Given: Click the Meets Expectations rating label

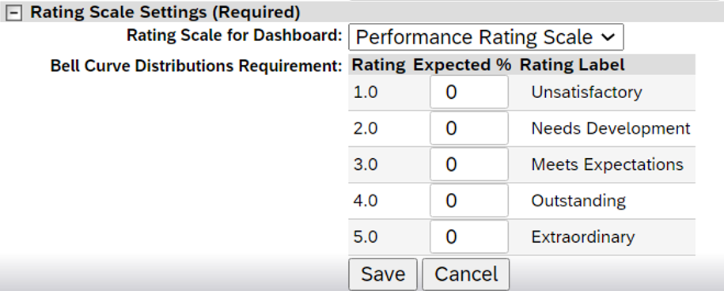Looking at the screenshot, I should click(x=607, y=164).
